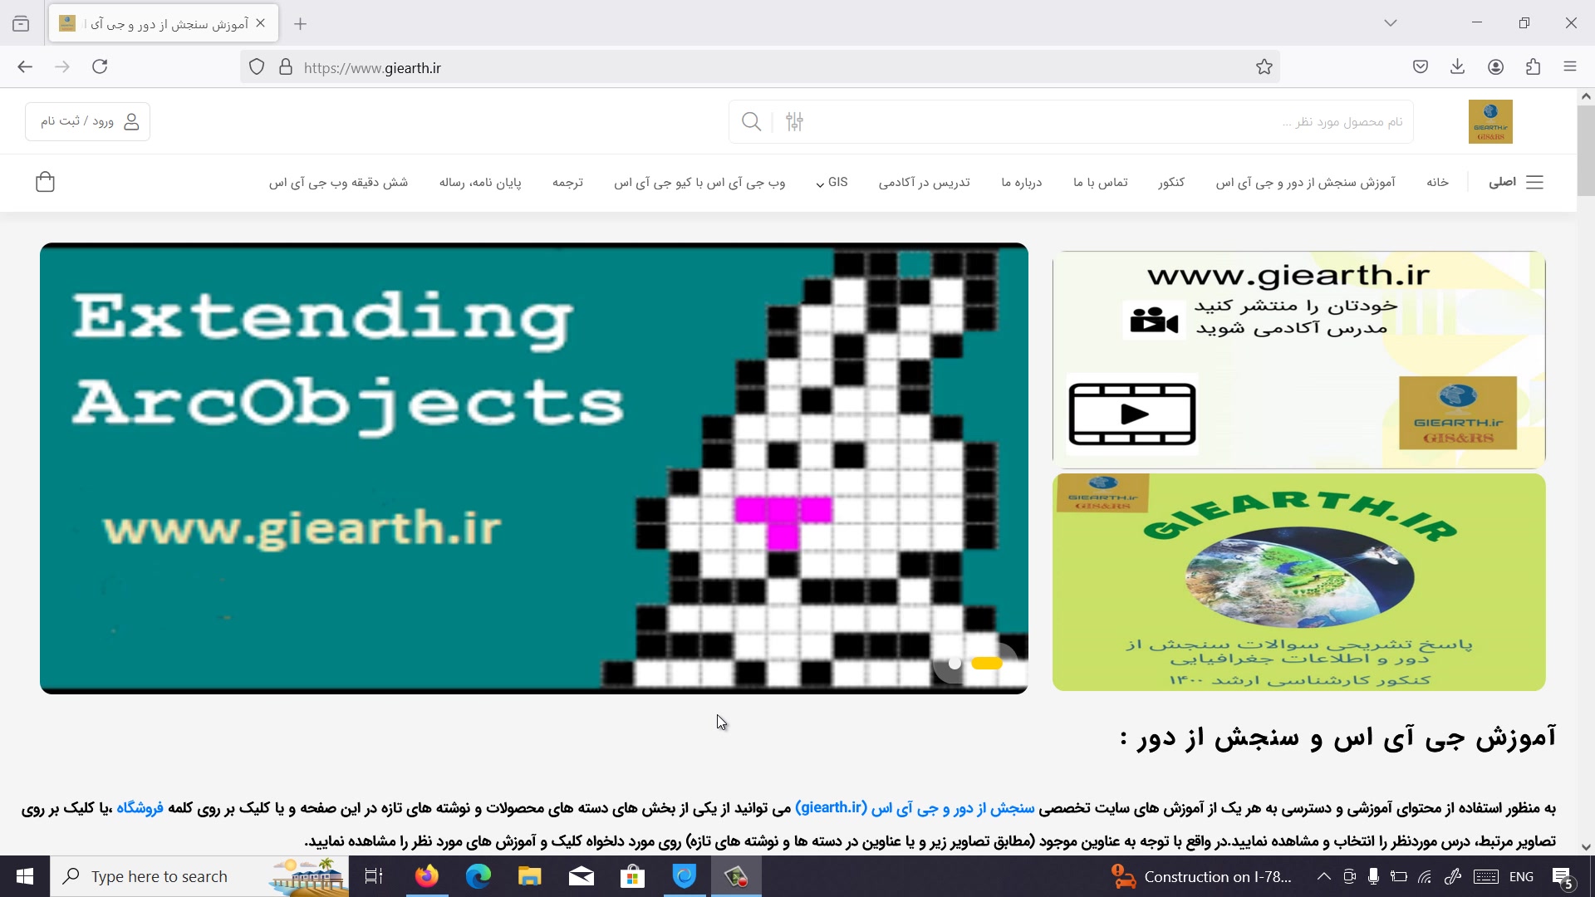
Task: Open the Windows Start menu
Action: tap(25, 876)
